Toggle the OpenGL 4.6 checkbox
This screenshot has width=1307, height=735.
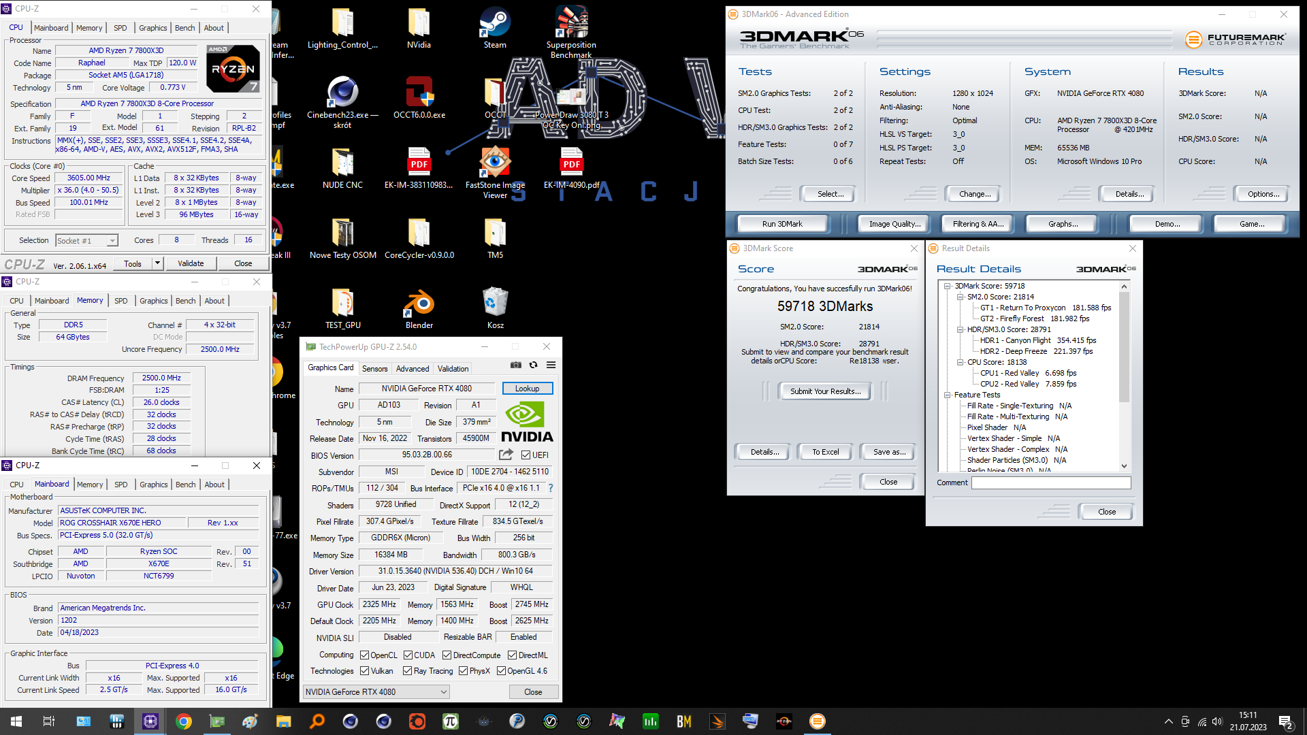pos(501,671)
